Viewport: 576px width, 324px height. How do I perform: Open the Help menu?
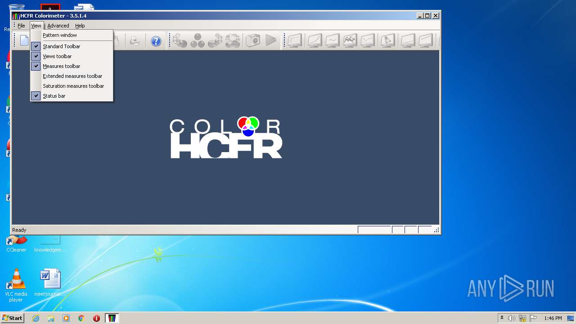click(x=80, y=26)
